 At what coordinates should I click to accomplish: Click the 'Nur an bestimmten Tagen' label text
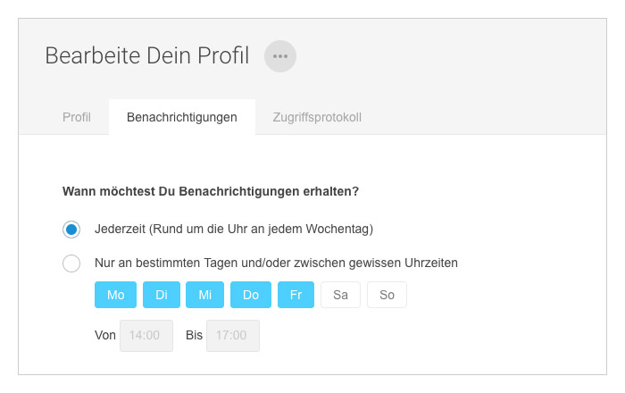[x=276, y=263]
